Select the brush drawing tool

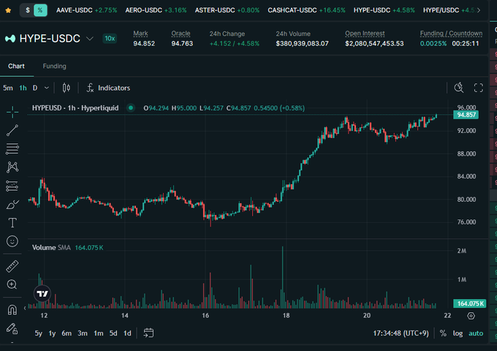pyautogui.click(x=12, y=205)
